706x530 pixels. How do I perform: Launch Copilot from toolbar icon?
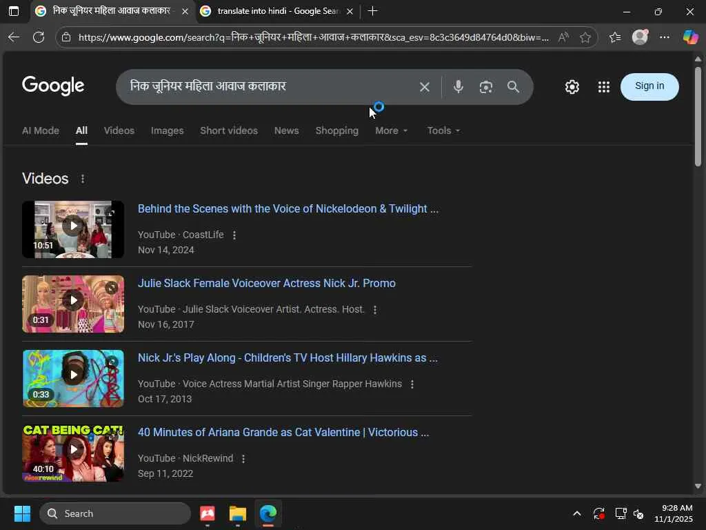(x=690, y=37)
